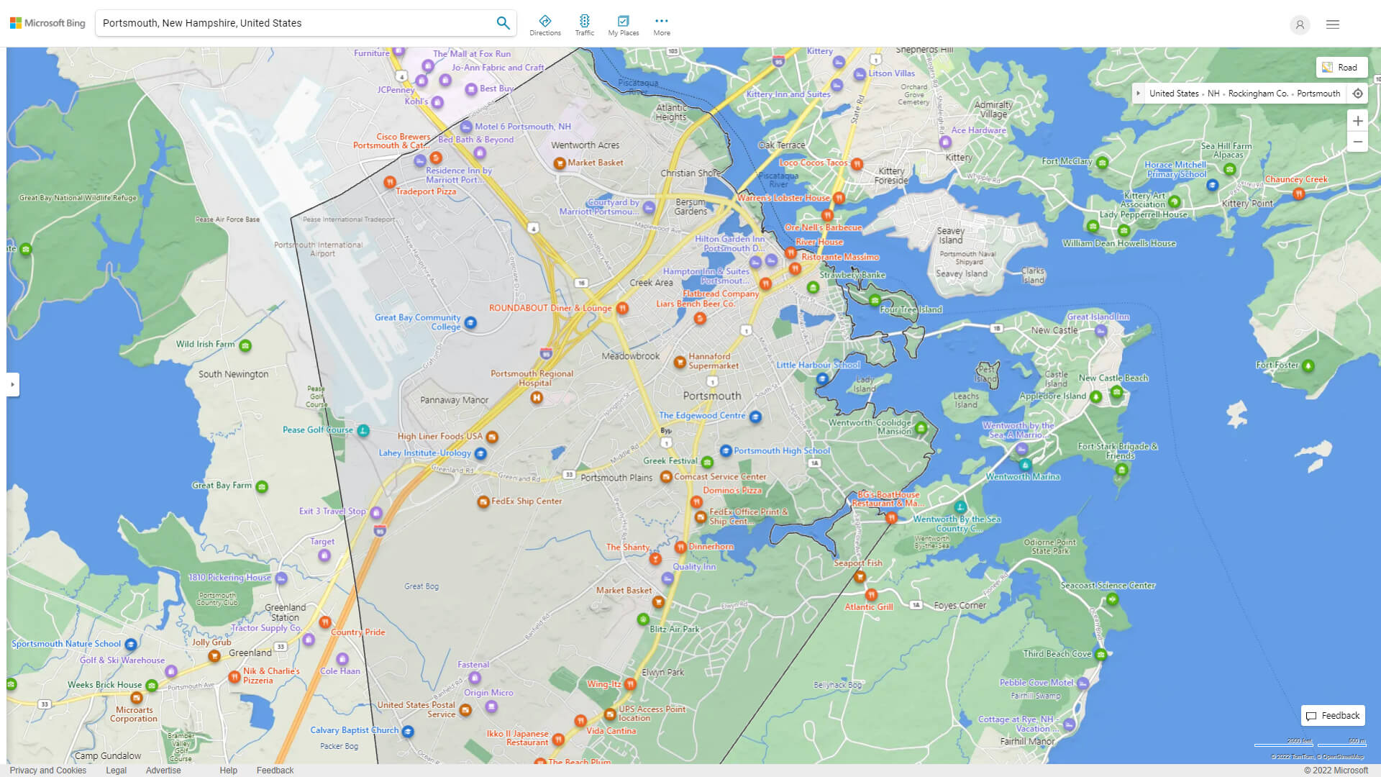1381x777 pixels.
Task: Click the locate-me icon beside the breadcrumb
Action: (1358, 93)
